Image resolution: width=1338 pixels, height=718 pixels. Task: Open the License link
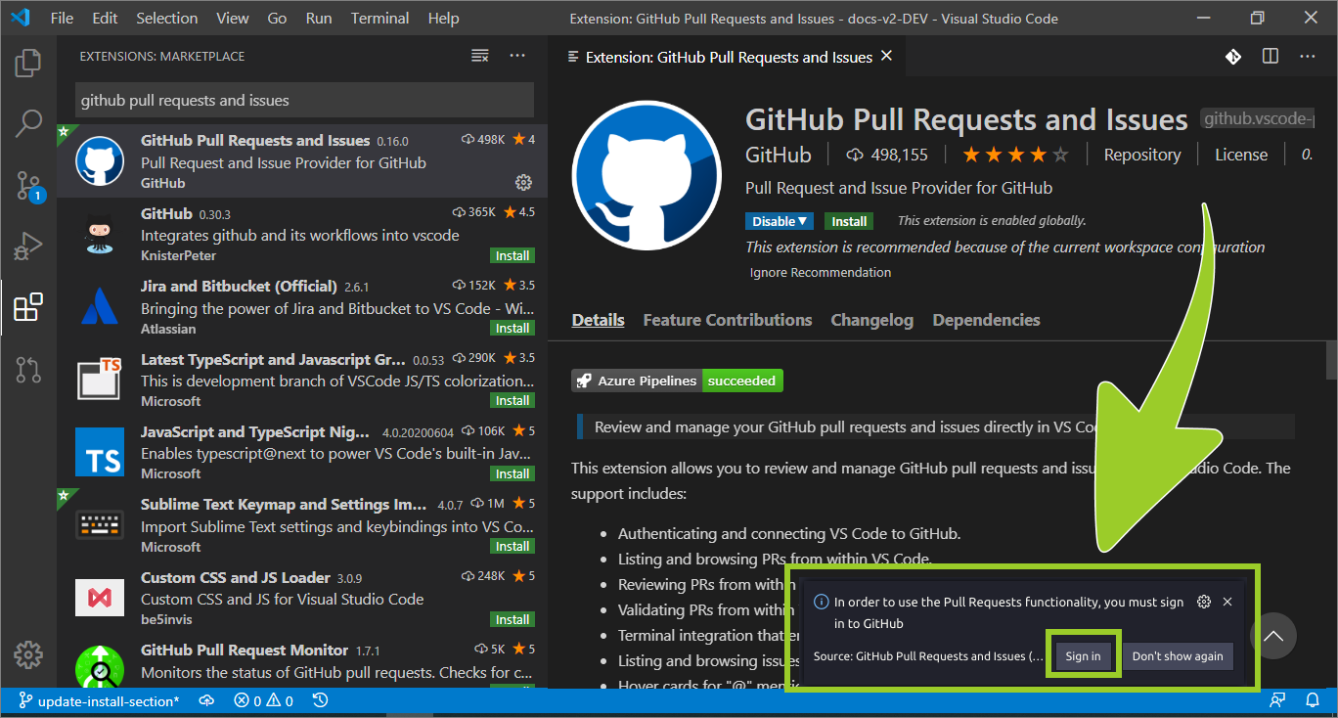click(1241, 155)
